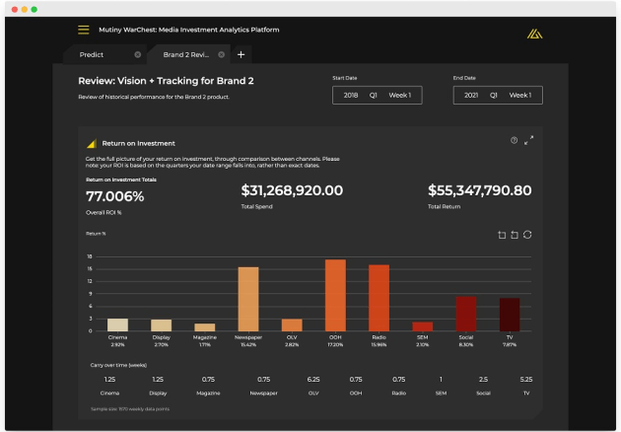Viewport: 621px width, 432px height.
Task: Open Start Date quarter Q1 selector
Action: tap(373, 95)
